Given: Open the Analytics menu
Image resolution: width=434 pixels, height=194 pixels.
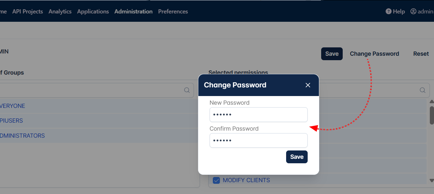Looking at the screenshot, I should click(60, 12).
